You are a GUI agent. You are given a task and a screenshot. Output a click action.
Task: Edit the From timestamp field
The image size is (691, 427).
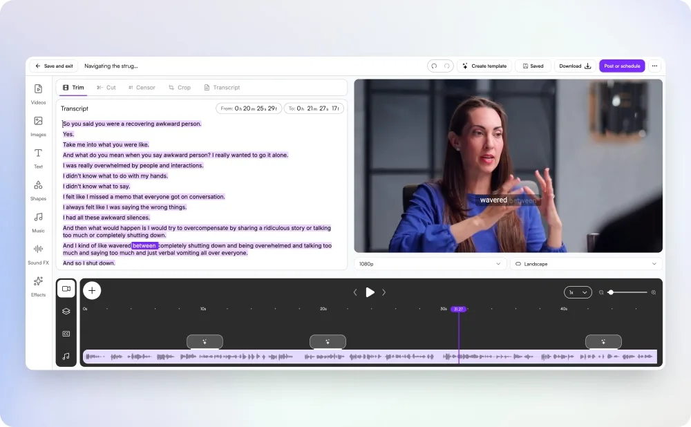[249, 108]
